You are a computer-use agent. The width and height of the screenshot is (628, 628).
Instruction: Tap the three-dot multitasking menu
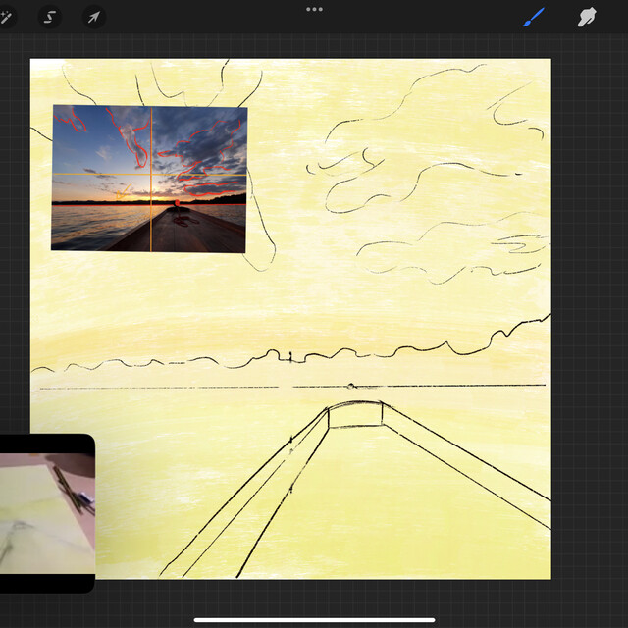click(x=314, y=9)
